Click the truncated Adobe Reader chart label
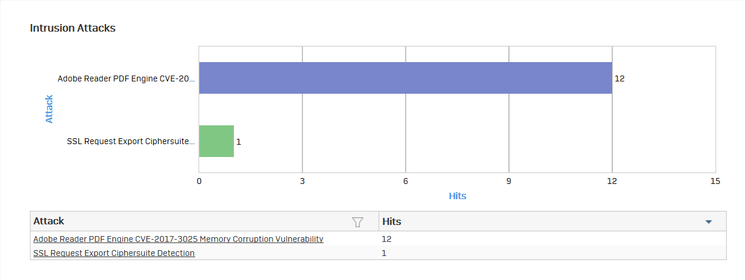This screenshot has height=280, width=745. click(x=126, y=78)
